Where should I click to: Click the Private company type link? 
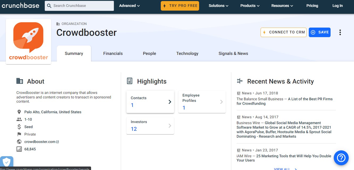click(30, 134)
